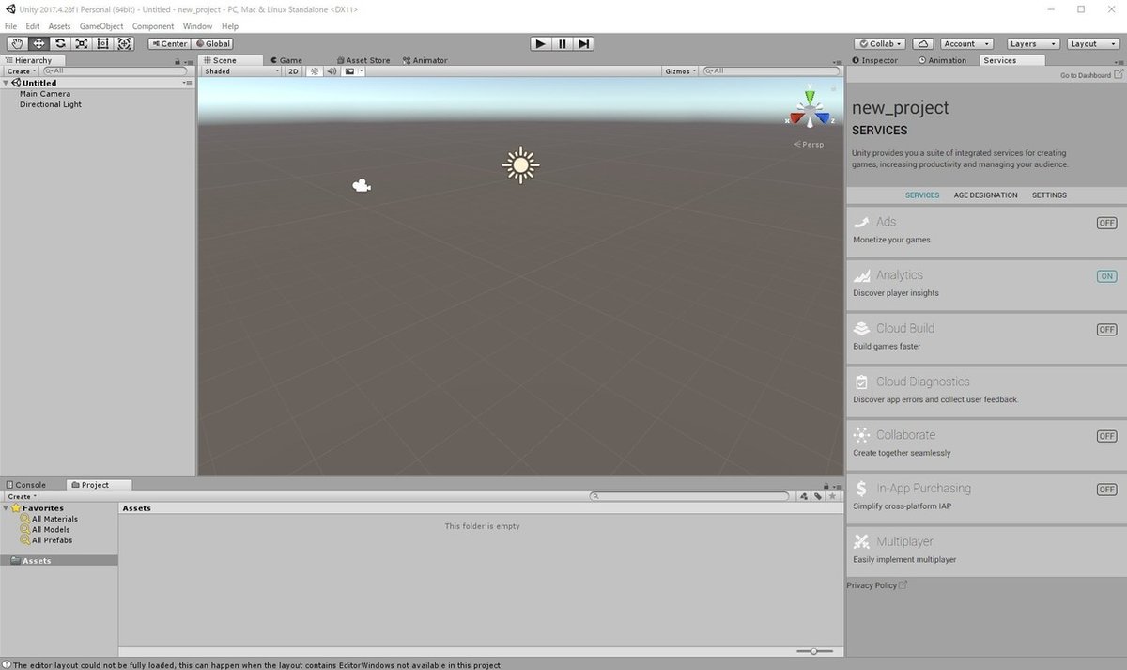Screen dimensions: 1127x670
Task: Click the Pause button
Action: point(562,43)
